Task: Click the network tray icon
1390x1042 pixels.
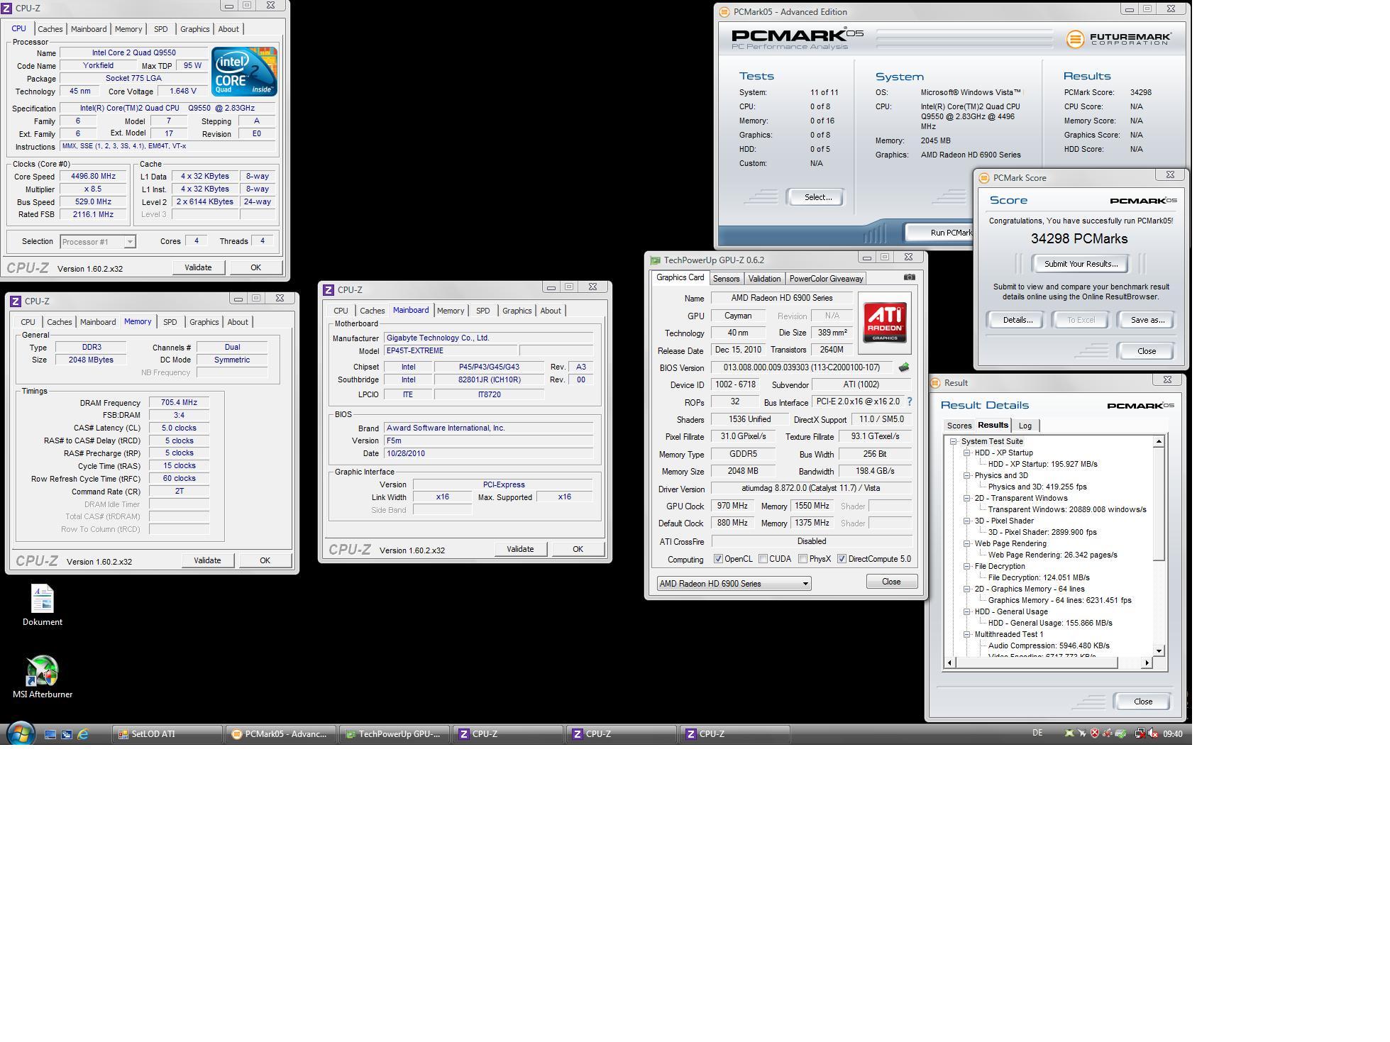Action: [x=1140, y=733]
